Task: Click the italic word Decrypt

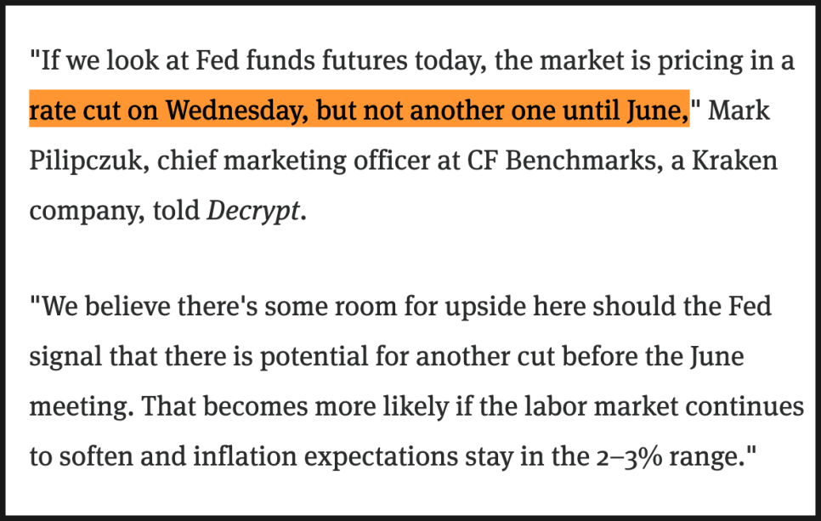Action: click(253, 210)
